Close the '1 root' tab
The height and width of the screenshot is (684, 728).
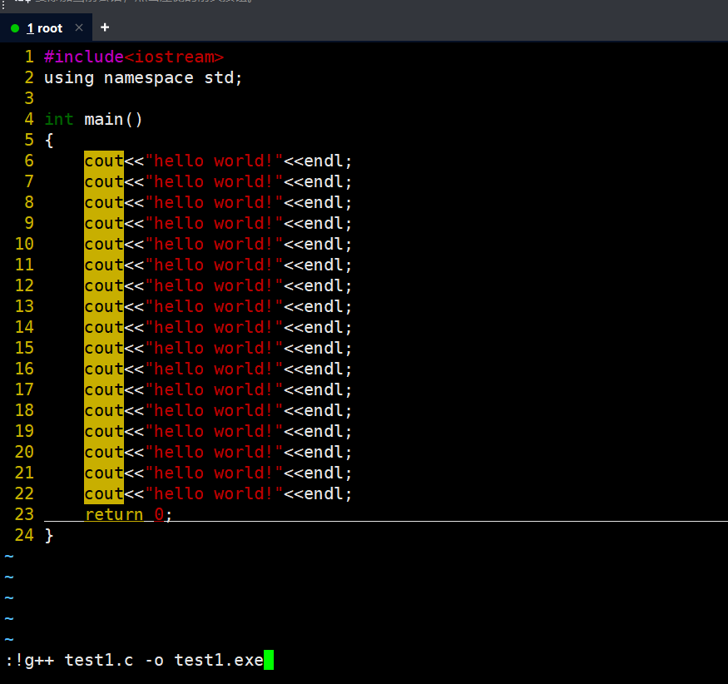[x=79, y=27]
